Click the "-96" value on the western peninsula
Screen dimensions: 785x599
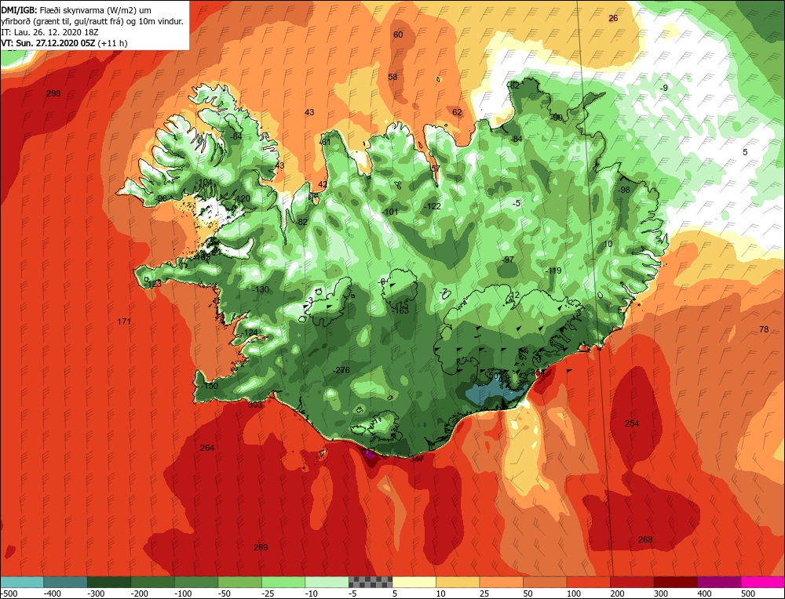point(161,198)
